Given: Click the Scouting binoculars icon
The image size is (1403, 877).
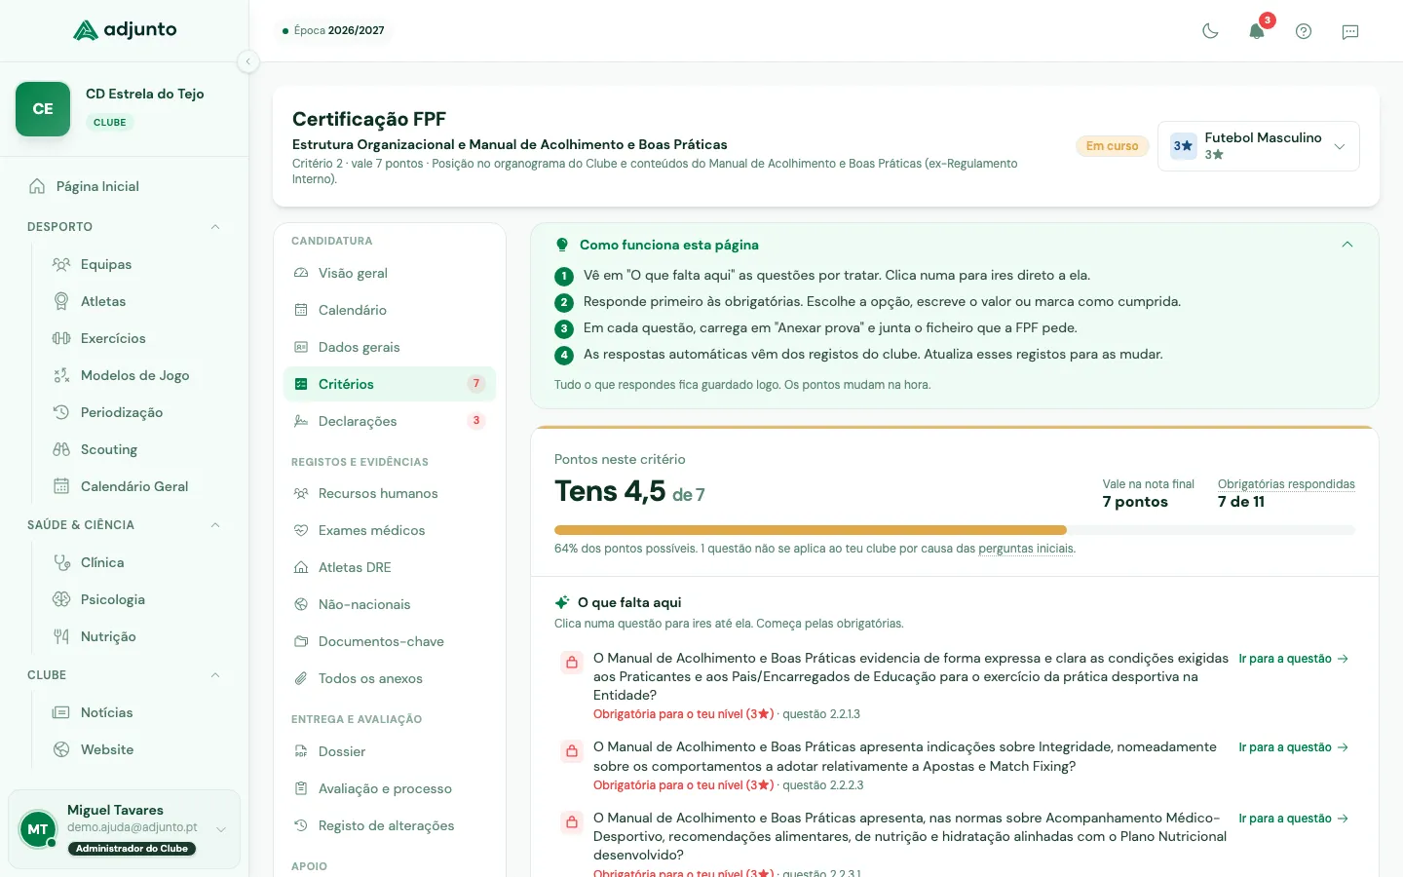Looking at the screenshot, I should pos(61,449).
